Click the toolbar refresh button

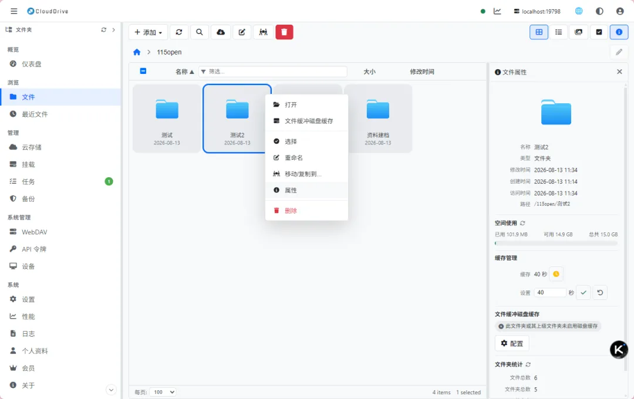[179, 32]
